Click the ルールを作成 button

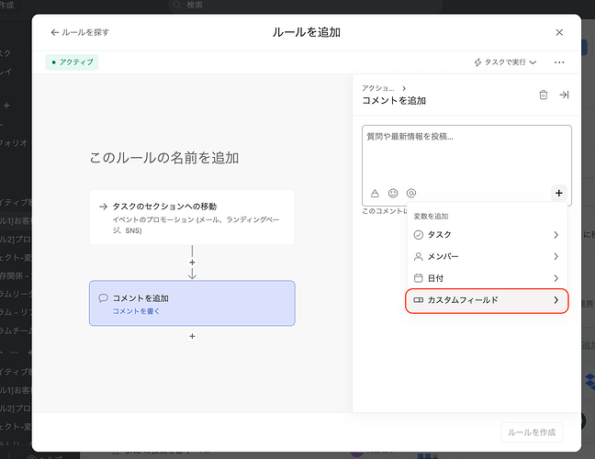pyautogui.click(x=532, y=432)
